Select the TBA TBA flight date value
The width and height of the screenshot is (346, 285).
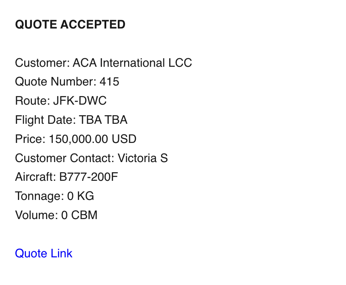(x=103, y=120)
